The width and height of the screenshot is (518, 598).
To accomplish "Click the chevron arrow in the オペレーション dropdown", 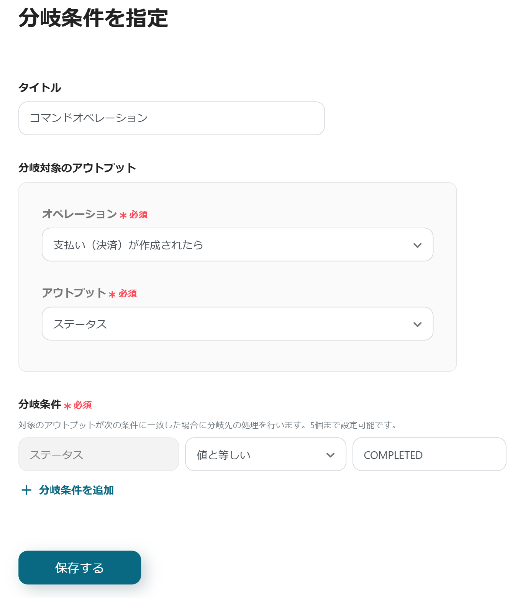I will pyautogui.click(x=417, y=245).
